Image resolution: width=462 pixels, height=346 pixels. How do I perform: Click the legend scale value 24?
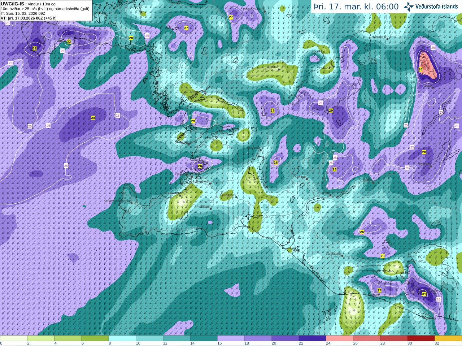pos(328,343)
